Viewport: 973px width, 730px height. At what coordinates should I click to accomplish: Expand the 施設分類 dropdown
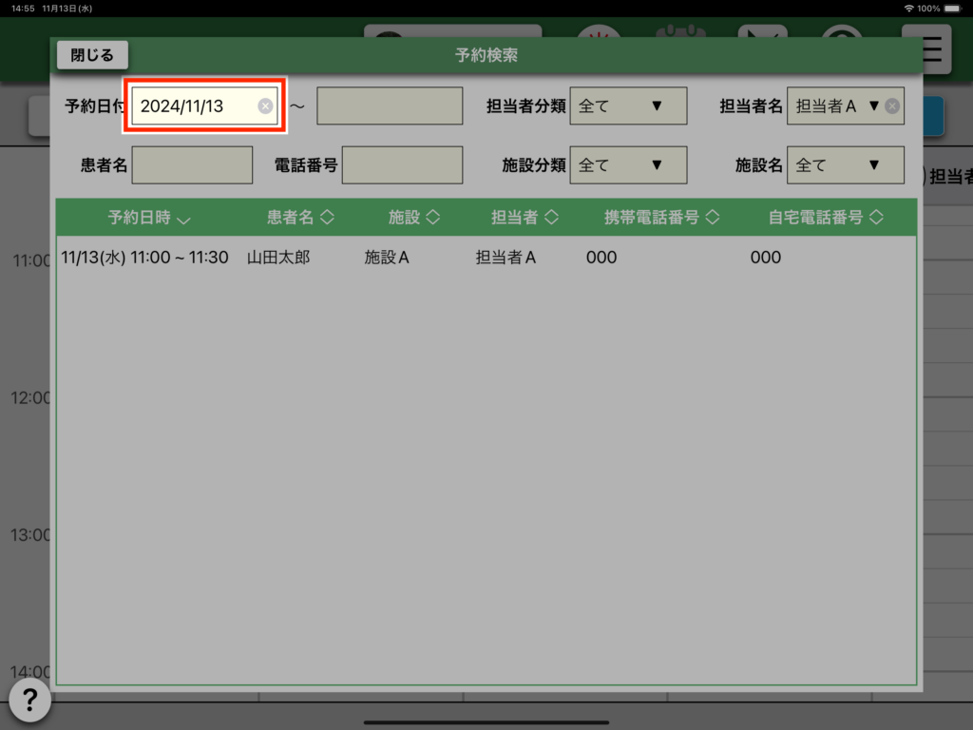628,165
